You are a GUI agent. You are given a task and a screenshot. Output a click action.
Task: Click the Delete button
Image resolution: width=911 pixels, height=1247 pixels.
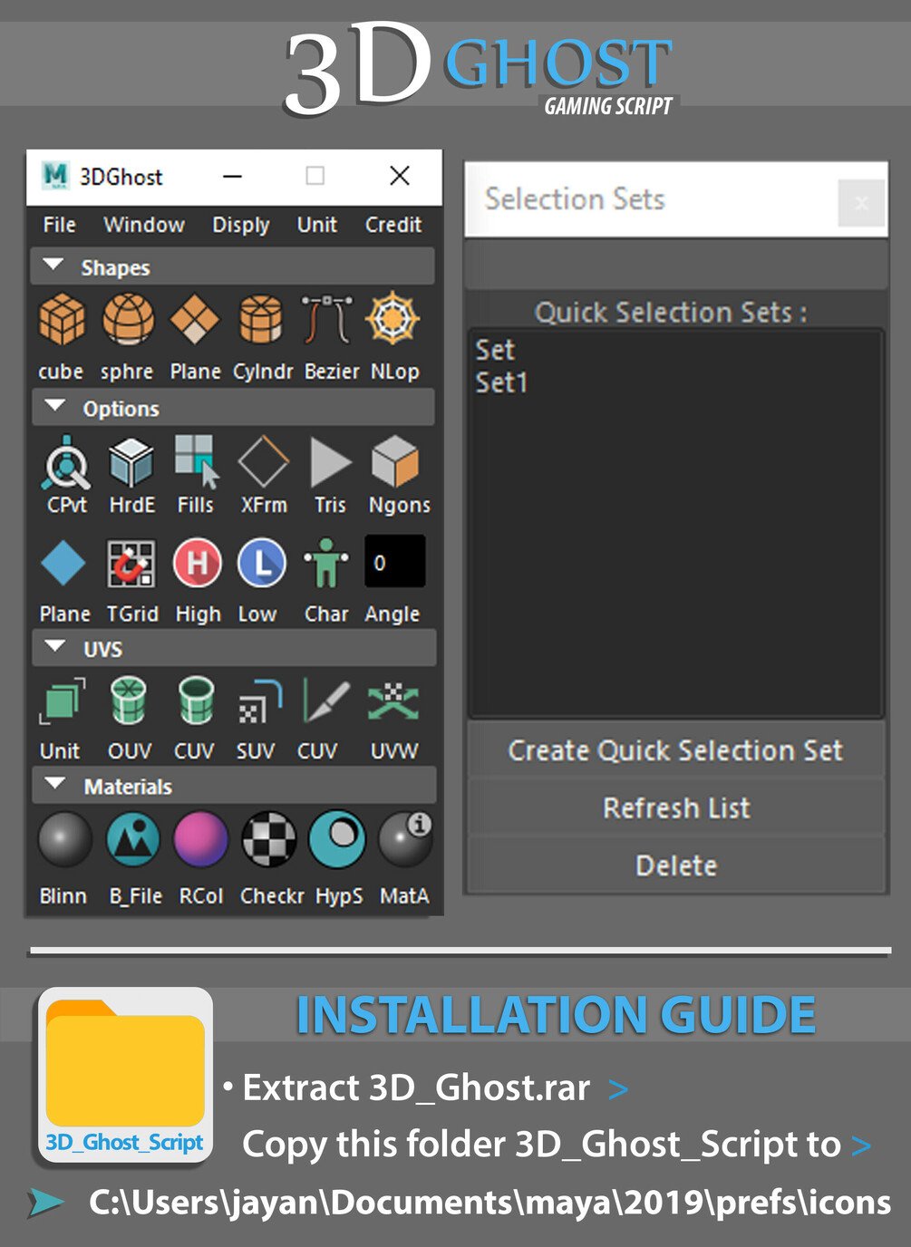tap(675, 865)
